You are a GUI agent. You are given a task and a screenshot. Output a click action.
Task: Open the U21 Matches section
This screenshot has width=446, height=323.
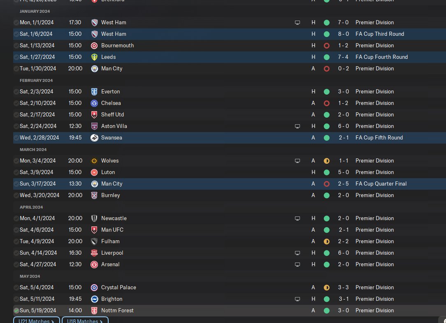click(x=36, y=321)
